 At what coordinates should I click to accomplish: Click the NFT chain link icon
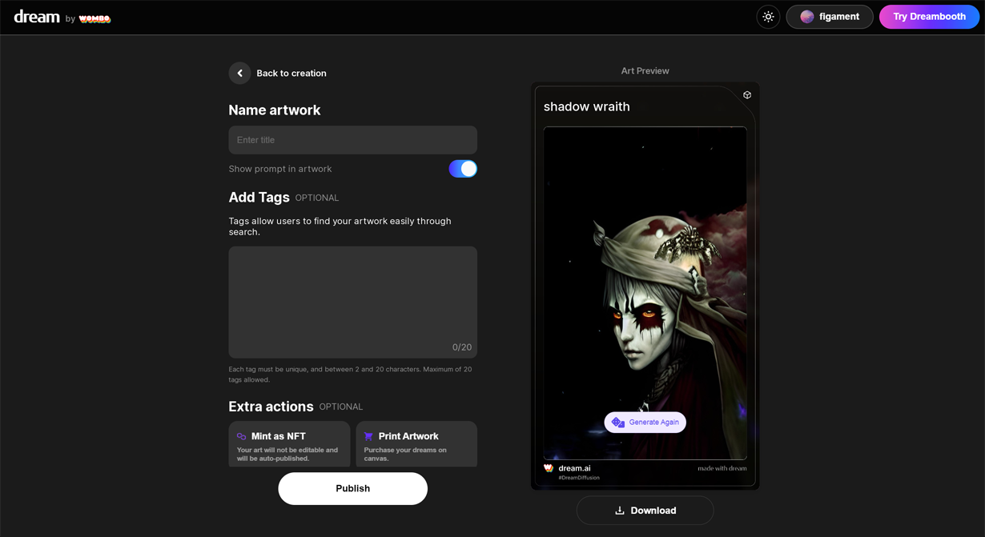(x=241, y=437)
